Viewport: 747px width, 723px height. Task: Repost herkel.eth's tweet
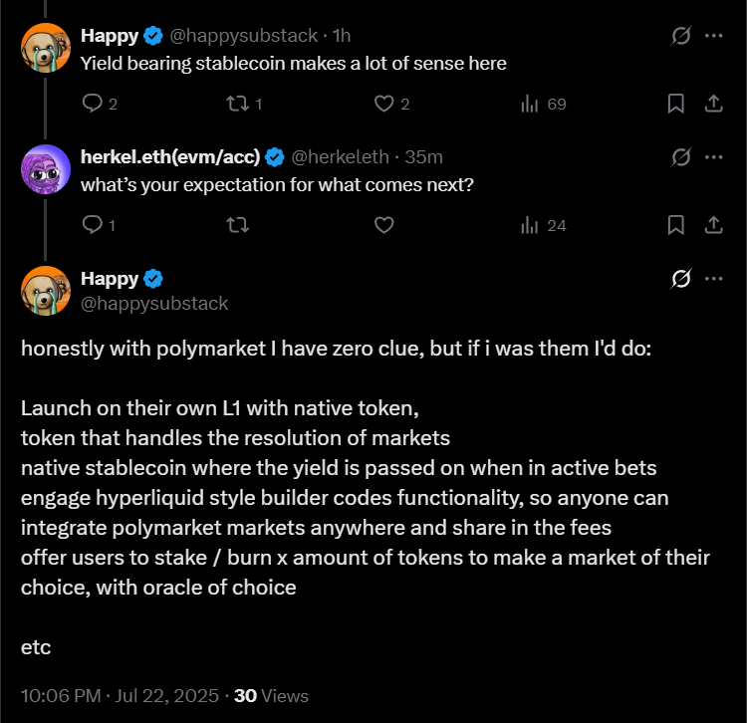[x=238, y=225]
